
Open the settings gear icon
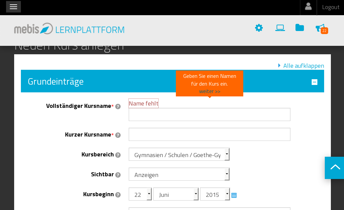259,28
